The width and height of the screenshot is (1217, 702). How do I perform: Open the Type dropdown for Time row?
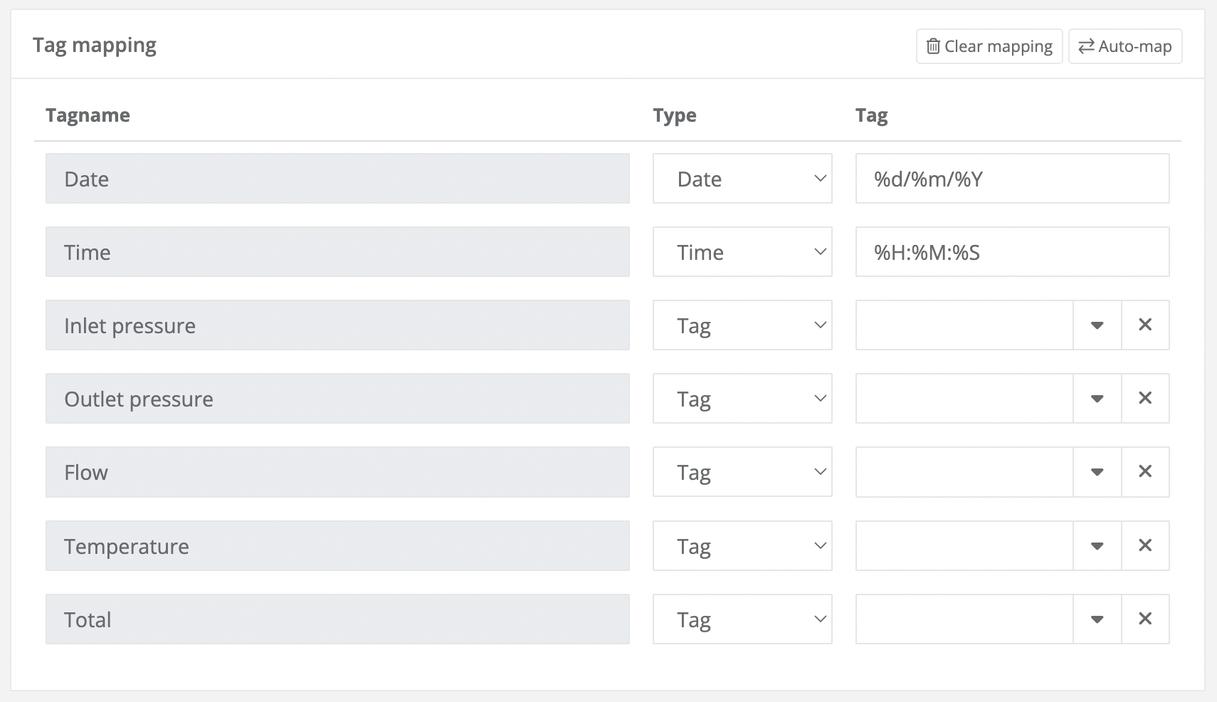point(742,252)
